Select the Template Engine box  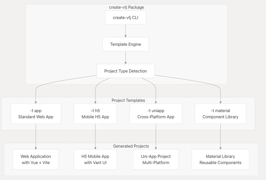[126, 44]
